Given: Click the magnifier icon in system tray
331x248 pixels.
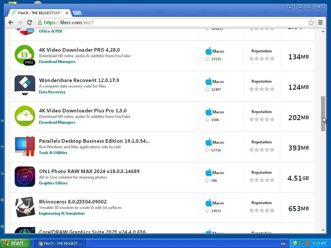Looking at the screenshot, I should [x=307, y=243].
